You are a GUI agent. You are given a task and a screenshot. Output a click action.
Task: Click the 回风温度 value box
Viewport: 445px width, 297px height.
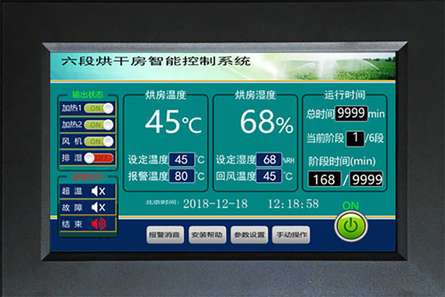269,176
